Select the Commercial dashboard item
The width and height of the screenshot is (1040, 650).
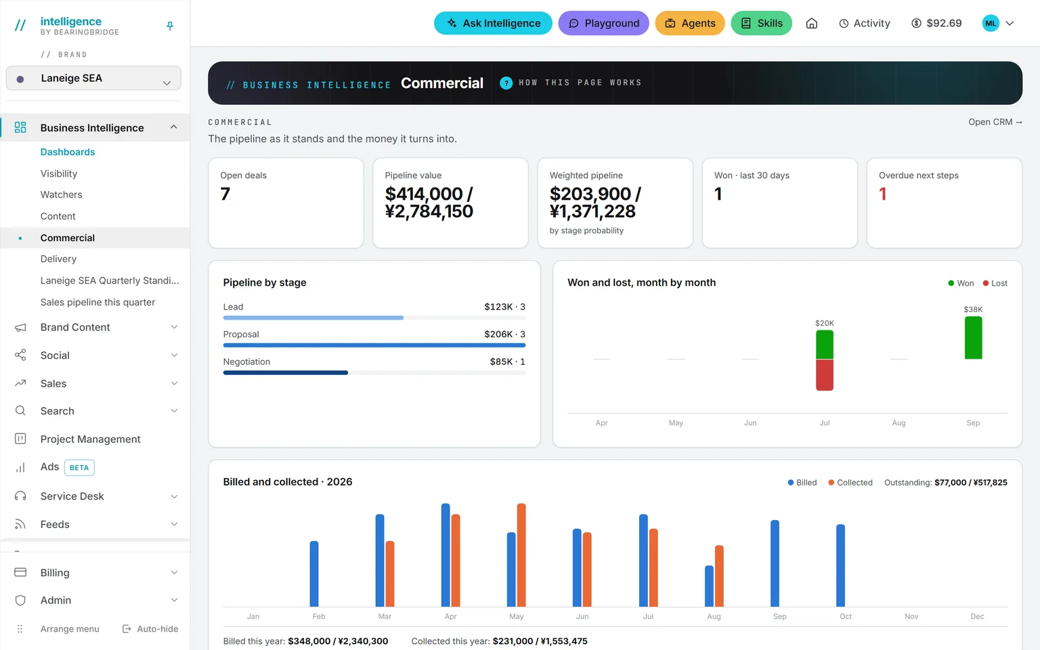coord(95,238)
